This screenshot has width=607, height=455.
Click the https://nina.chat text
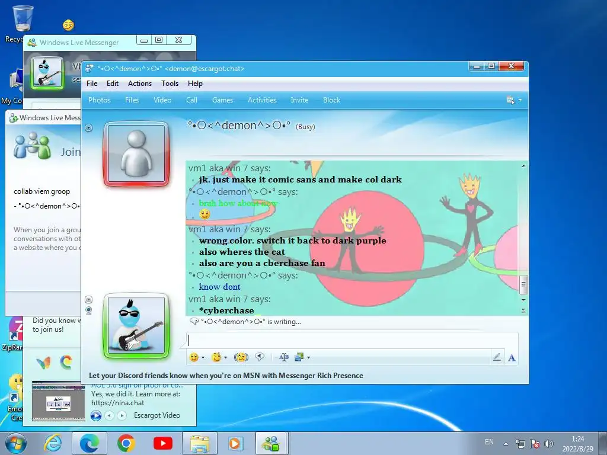pos(118,403)
